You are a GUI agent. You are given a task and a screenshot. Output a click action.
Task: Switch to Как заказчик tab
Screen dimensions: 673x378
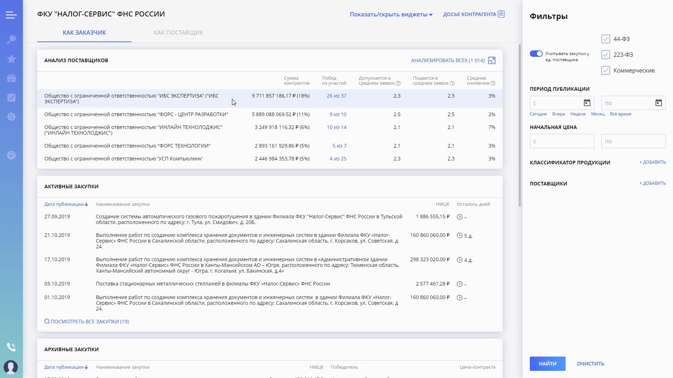point(84,33)
